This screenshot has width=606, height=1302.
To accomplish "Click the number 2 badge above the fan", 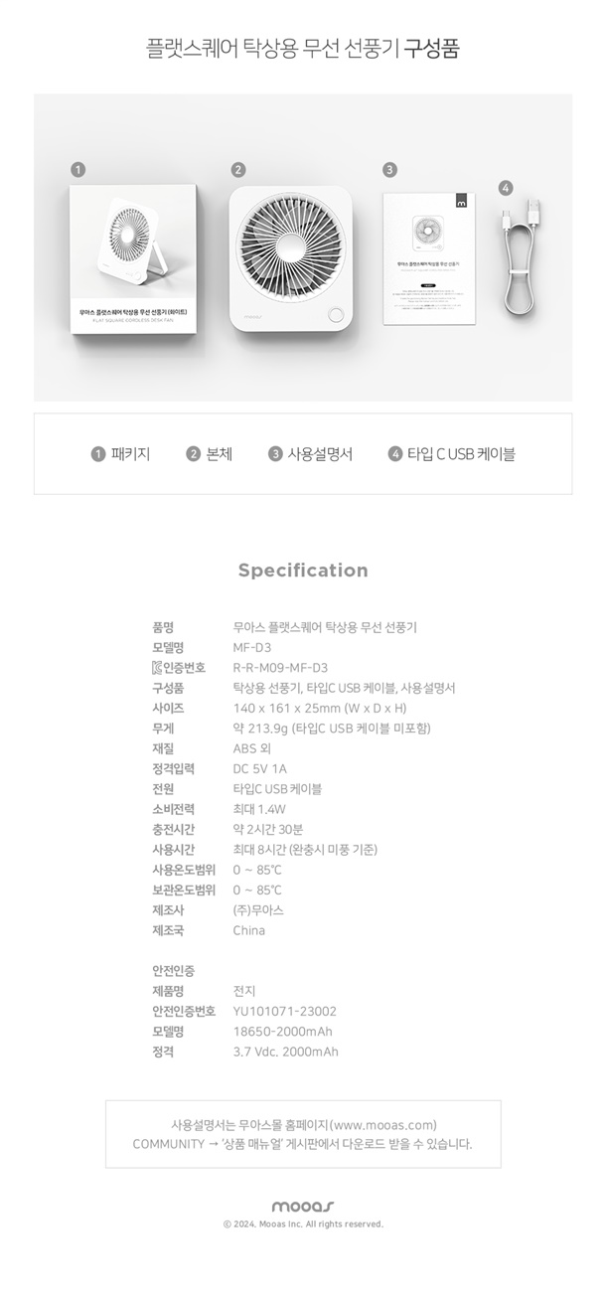I will (x=238, y=169).
